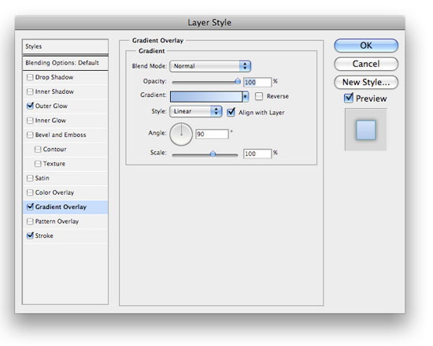The image size is (433, 346).
Task: Select the Inner Shadow label
Action: (54, 91)
